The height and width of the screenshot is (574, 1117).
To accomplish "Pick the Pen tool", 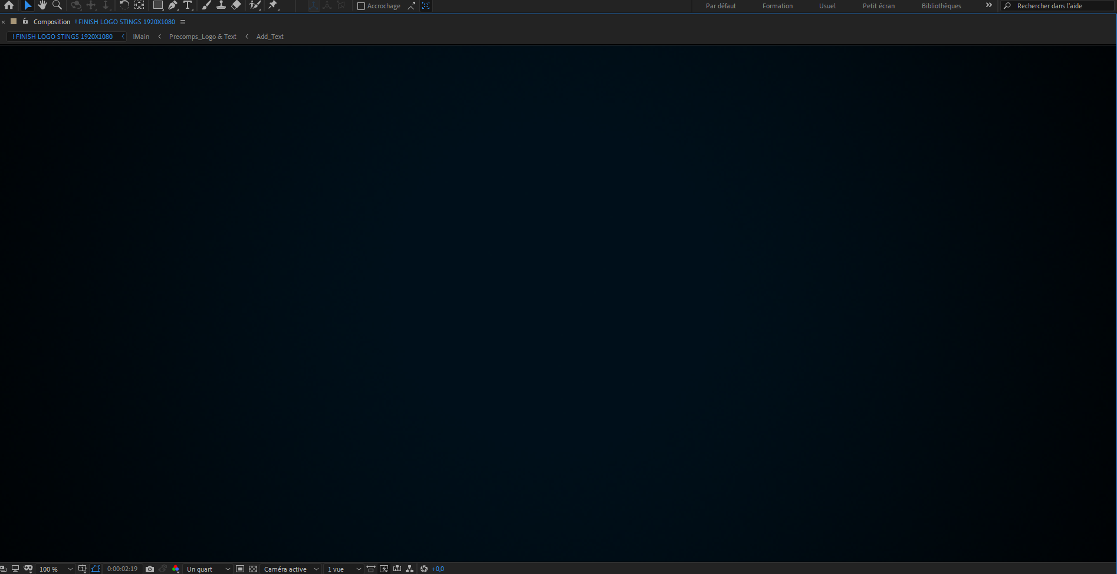I will click(x=173, y=5).
